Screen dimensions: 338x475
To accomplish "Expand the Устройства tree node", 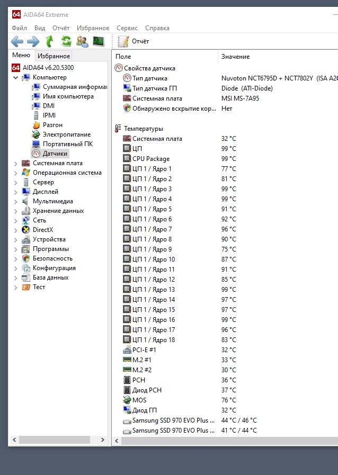I will [16, 240].
